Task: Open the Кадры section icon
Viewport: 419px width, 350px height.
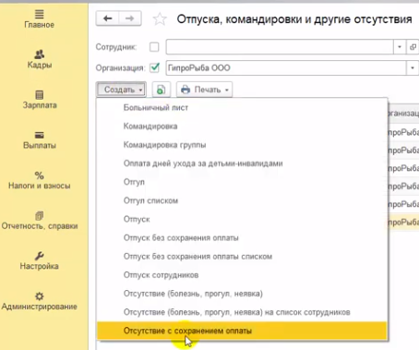Action: click(x=40, y=54)
